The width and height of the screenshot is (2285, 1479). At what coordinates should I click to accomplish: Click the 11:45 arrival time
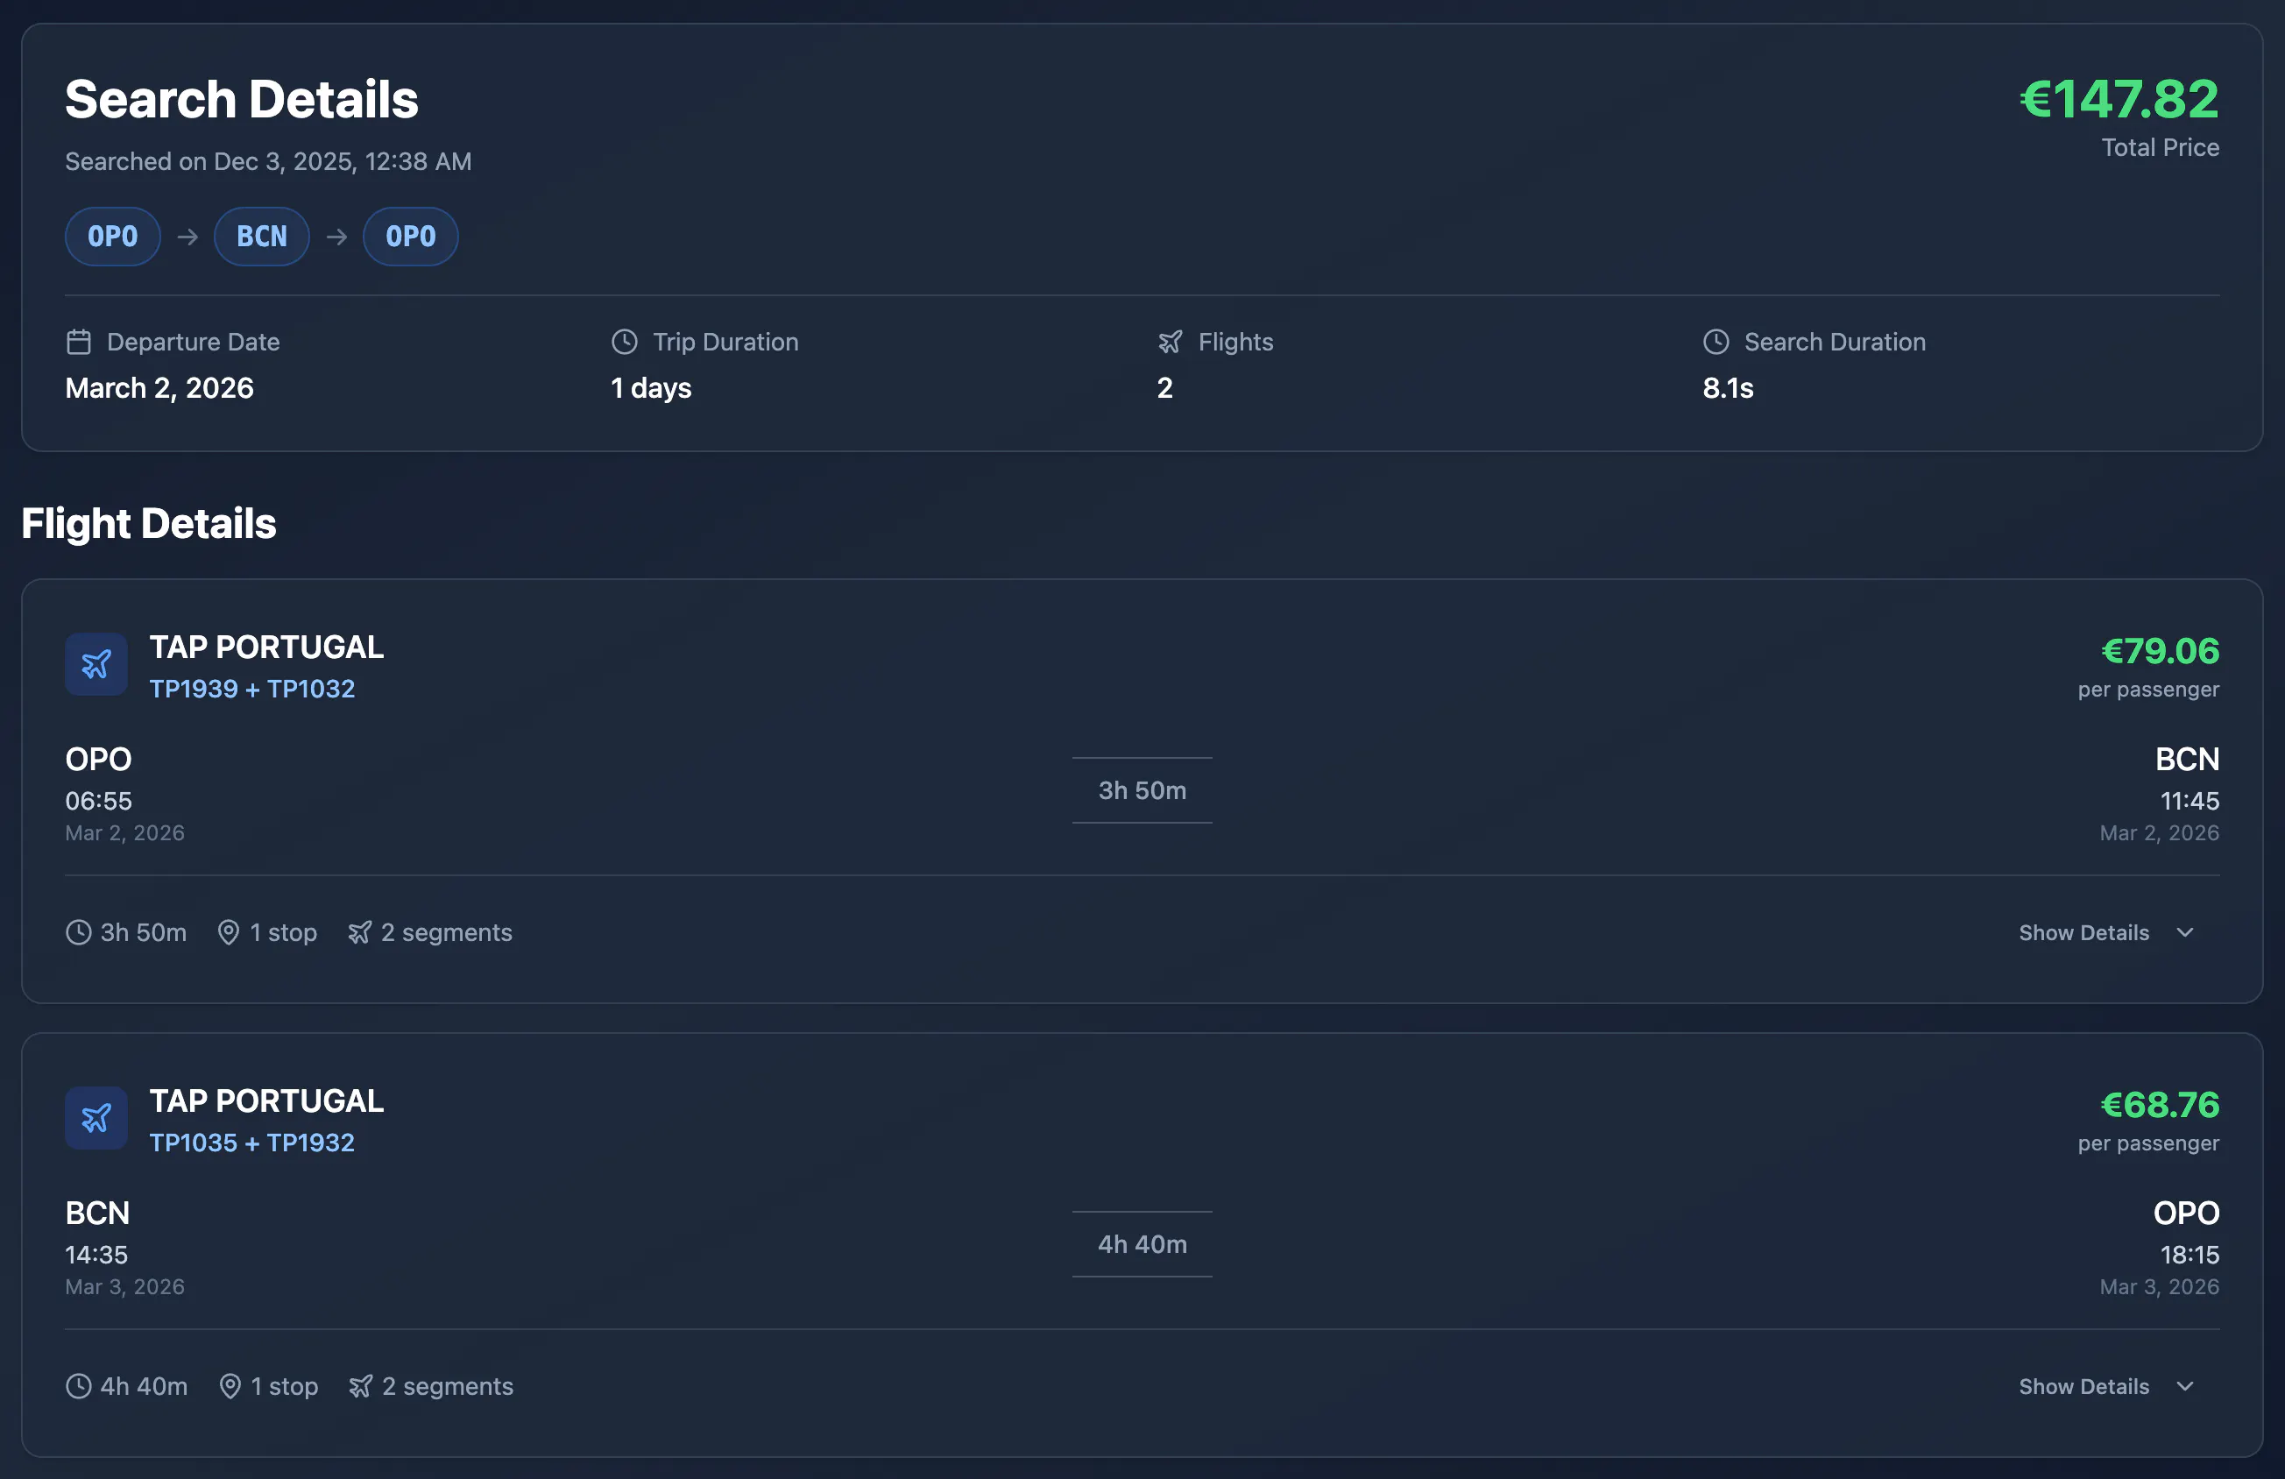[2190, 801]
